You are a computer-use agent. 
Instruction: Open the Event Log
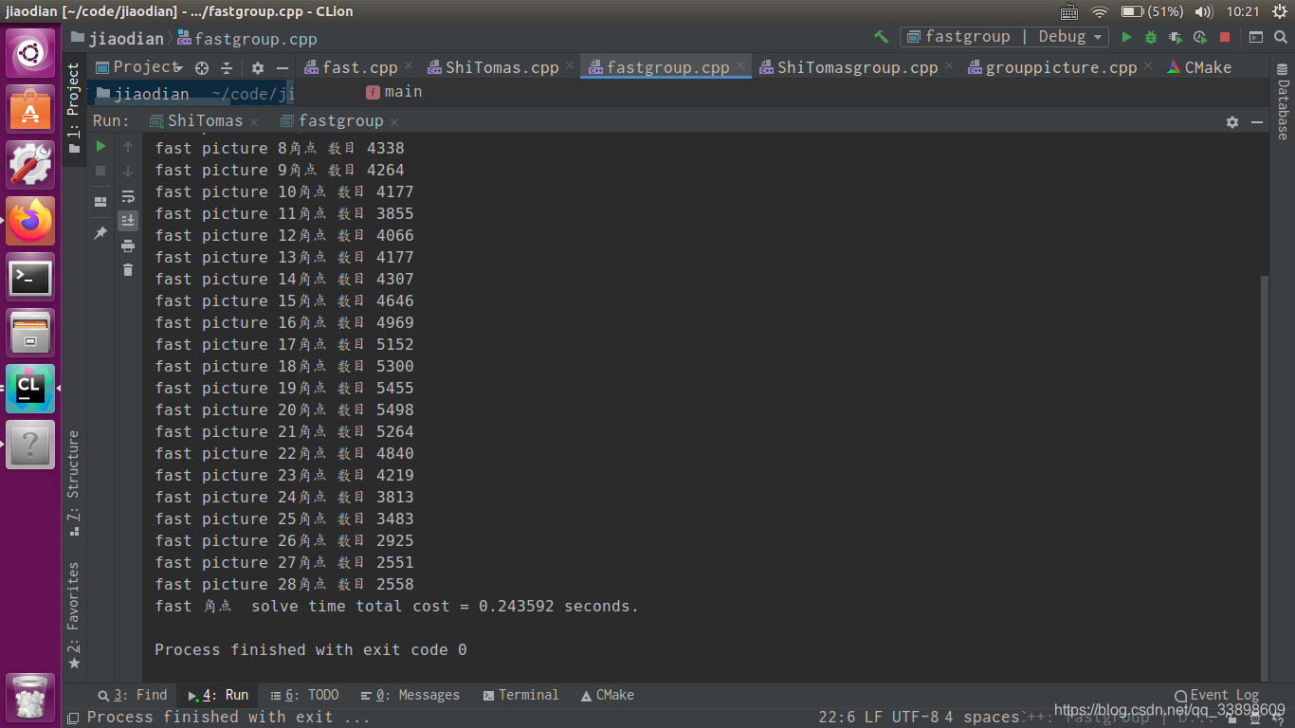point(1216,696)
